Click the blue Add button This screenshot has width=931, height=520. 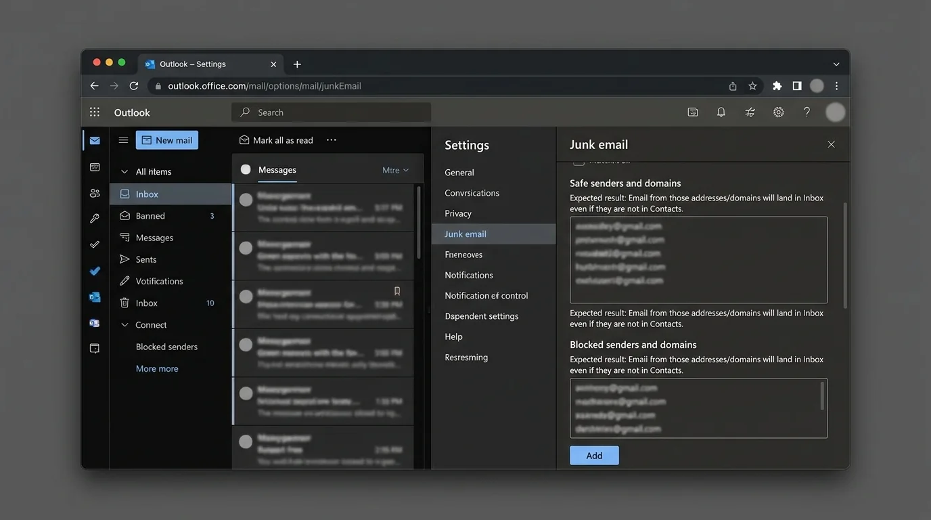(594, 456)
